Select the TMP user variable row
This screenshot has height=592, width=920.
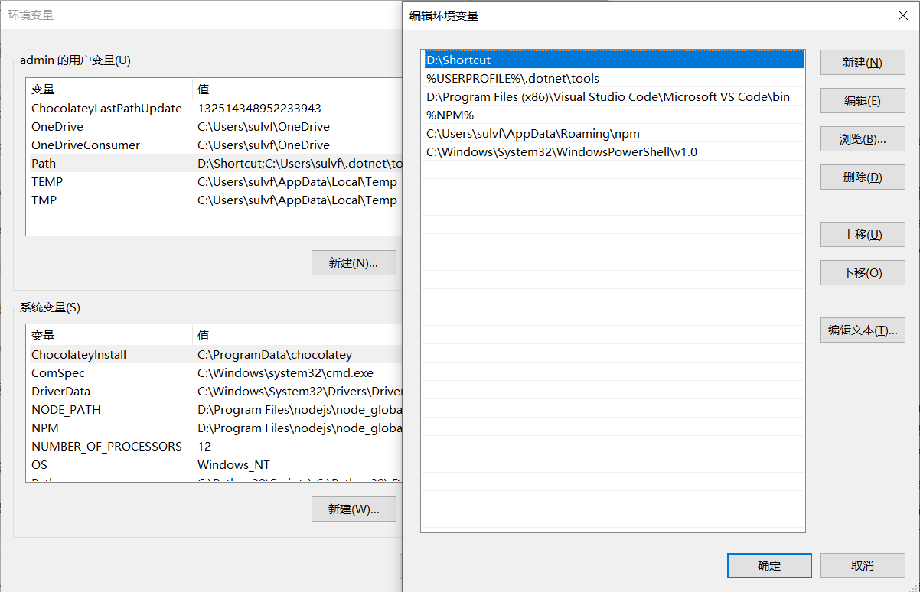(214, 200)
